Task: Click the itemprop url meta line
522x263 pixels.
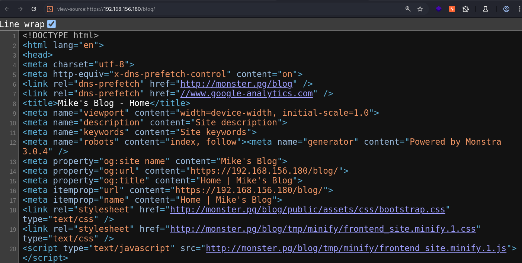Action: click(x=178, y=190)
